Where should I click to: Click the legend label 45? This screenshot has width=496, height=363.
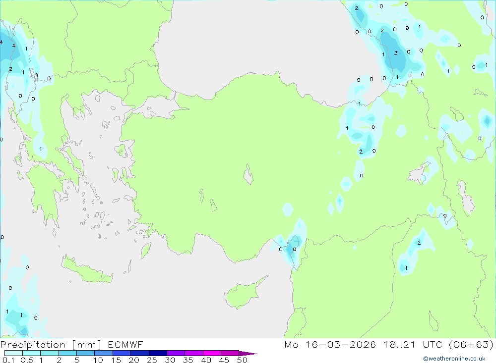pyautogui.click(x=224, y=360)
